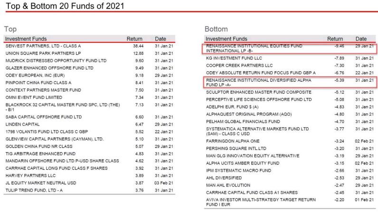Click the 7.13 return value

[139, 105]
